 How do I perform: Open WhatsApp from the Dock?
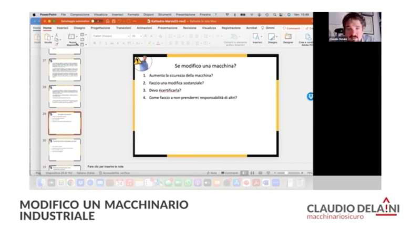(x=188, y=182)
